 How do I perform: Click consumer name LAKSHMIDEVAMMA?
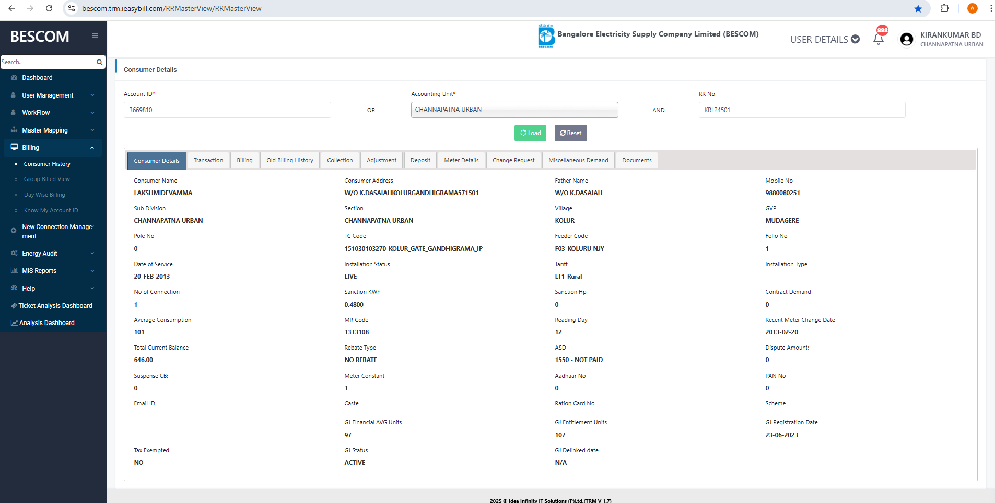[x=163, y=193]
